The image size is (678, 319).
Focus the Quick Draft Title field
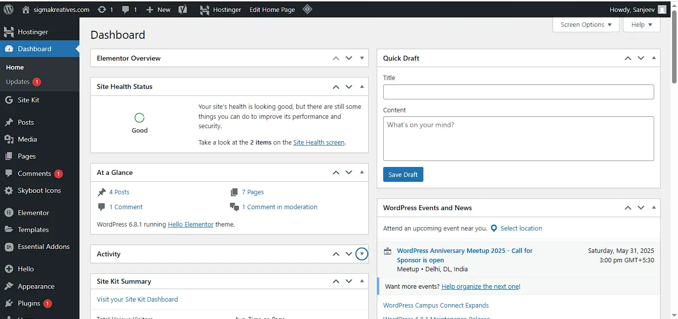pos(518,92)
